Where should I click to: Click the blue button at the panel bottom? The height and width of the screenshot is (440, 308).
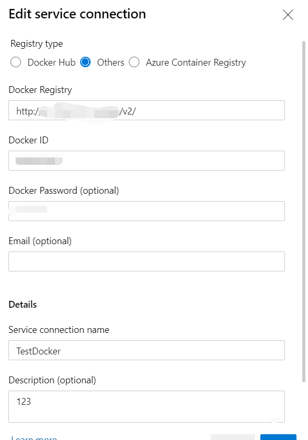tap(278, 437)
